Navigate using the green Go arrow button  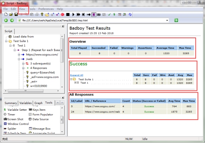(176, 20)
